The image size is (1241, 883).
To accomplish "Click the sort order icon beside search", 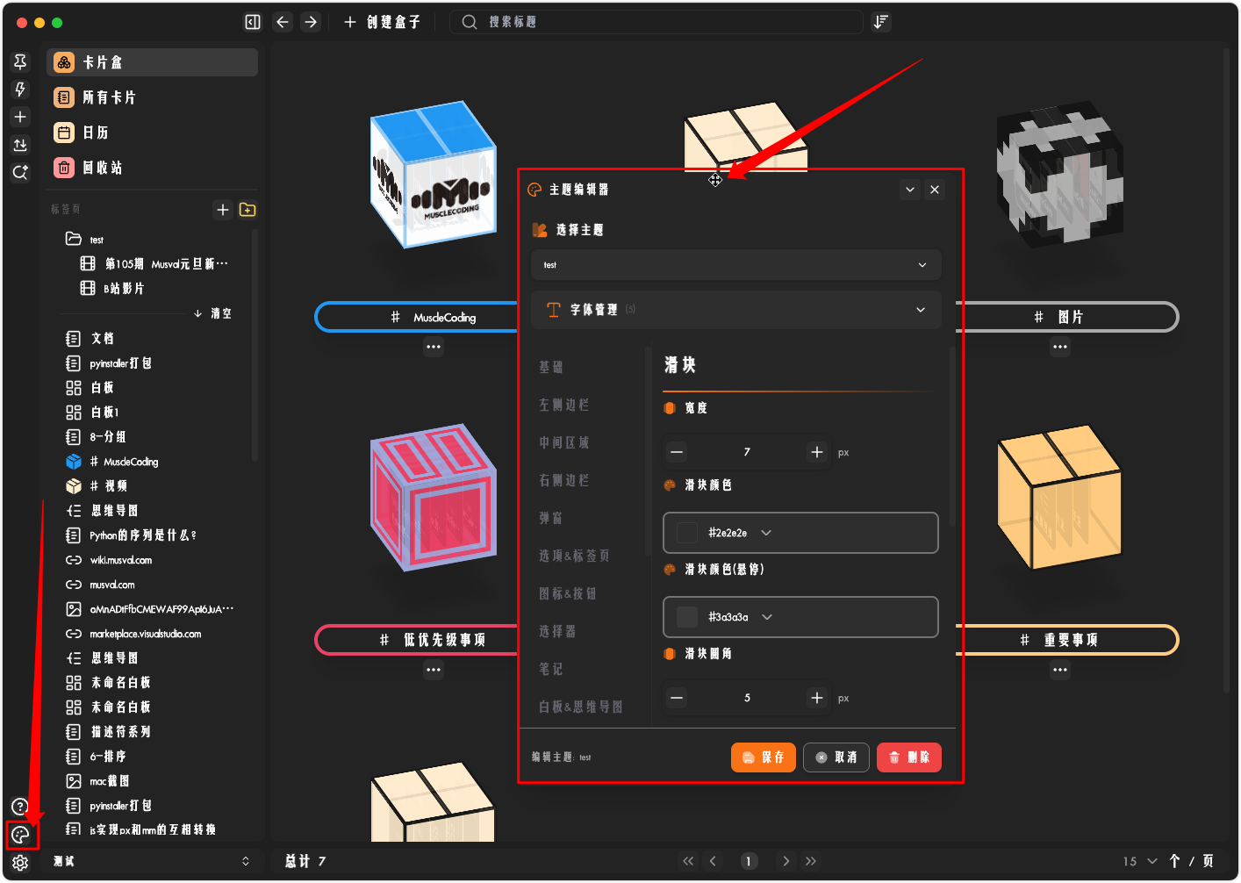I will pos(881,22).
